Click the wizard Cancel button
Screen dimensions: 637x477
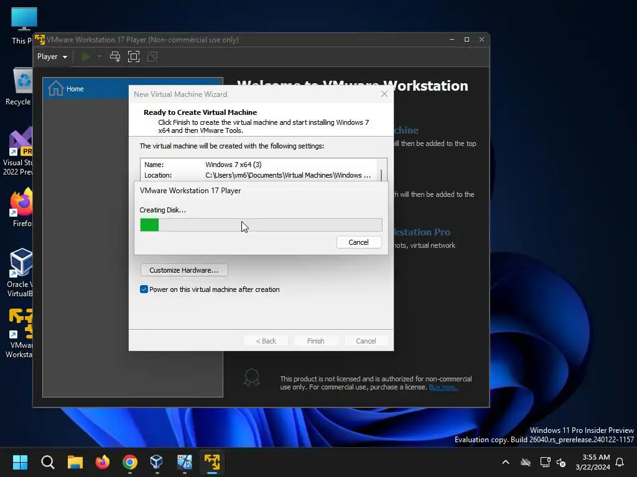366,341
